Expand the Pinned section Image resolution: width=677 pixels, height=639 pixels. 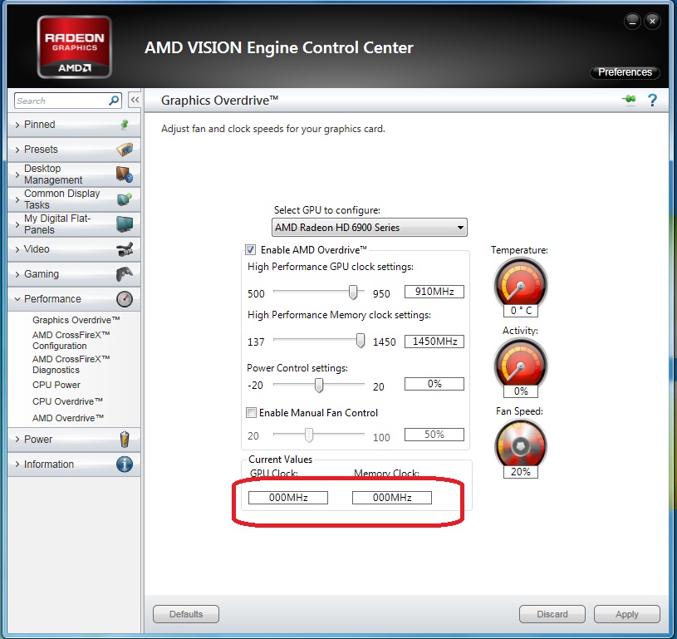[74, 125]
